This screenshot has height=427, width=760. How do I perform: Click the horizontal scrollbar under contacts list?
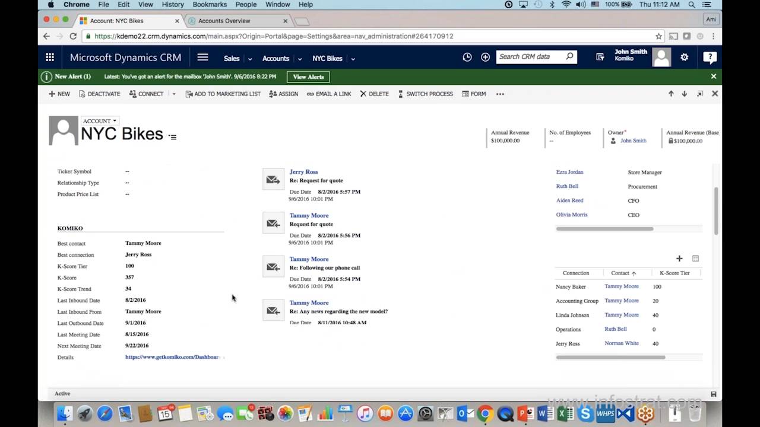[x=604, y=228]
